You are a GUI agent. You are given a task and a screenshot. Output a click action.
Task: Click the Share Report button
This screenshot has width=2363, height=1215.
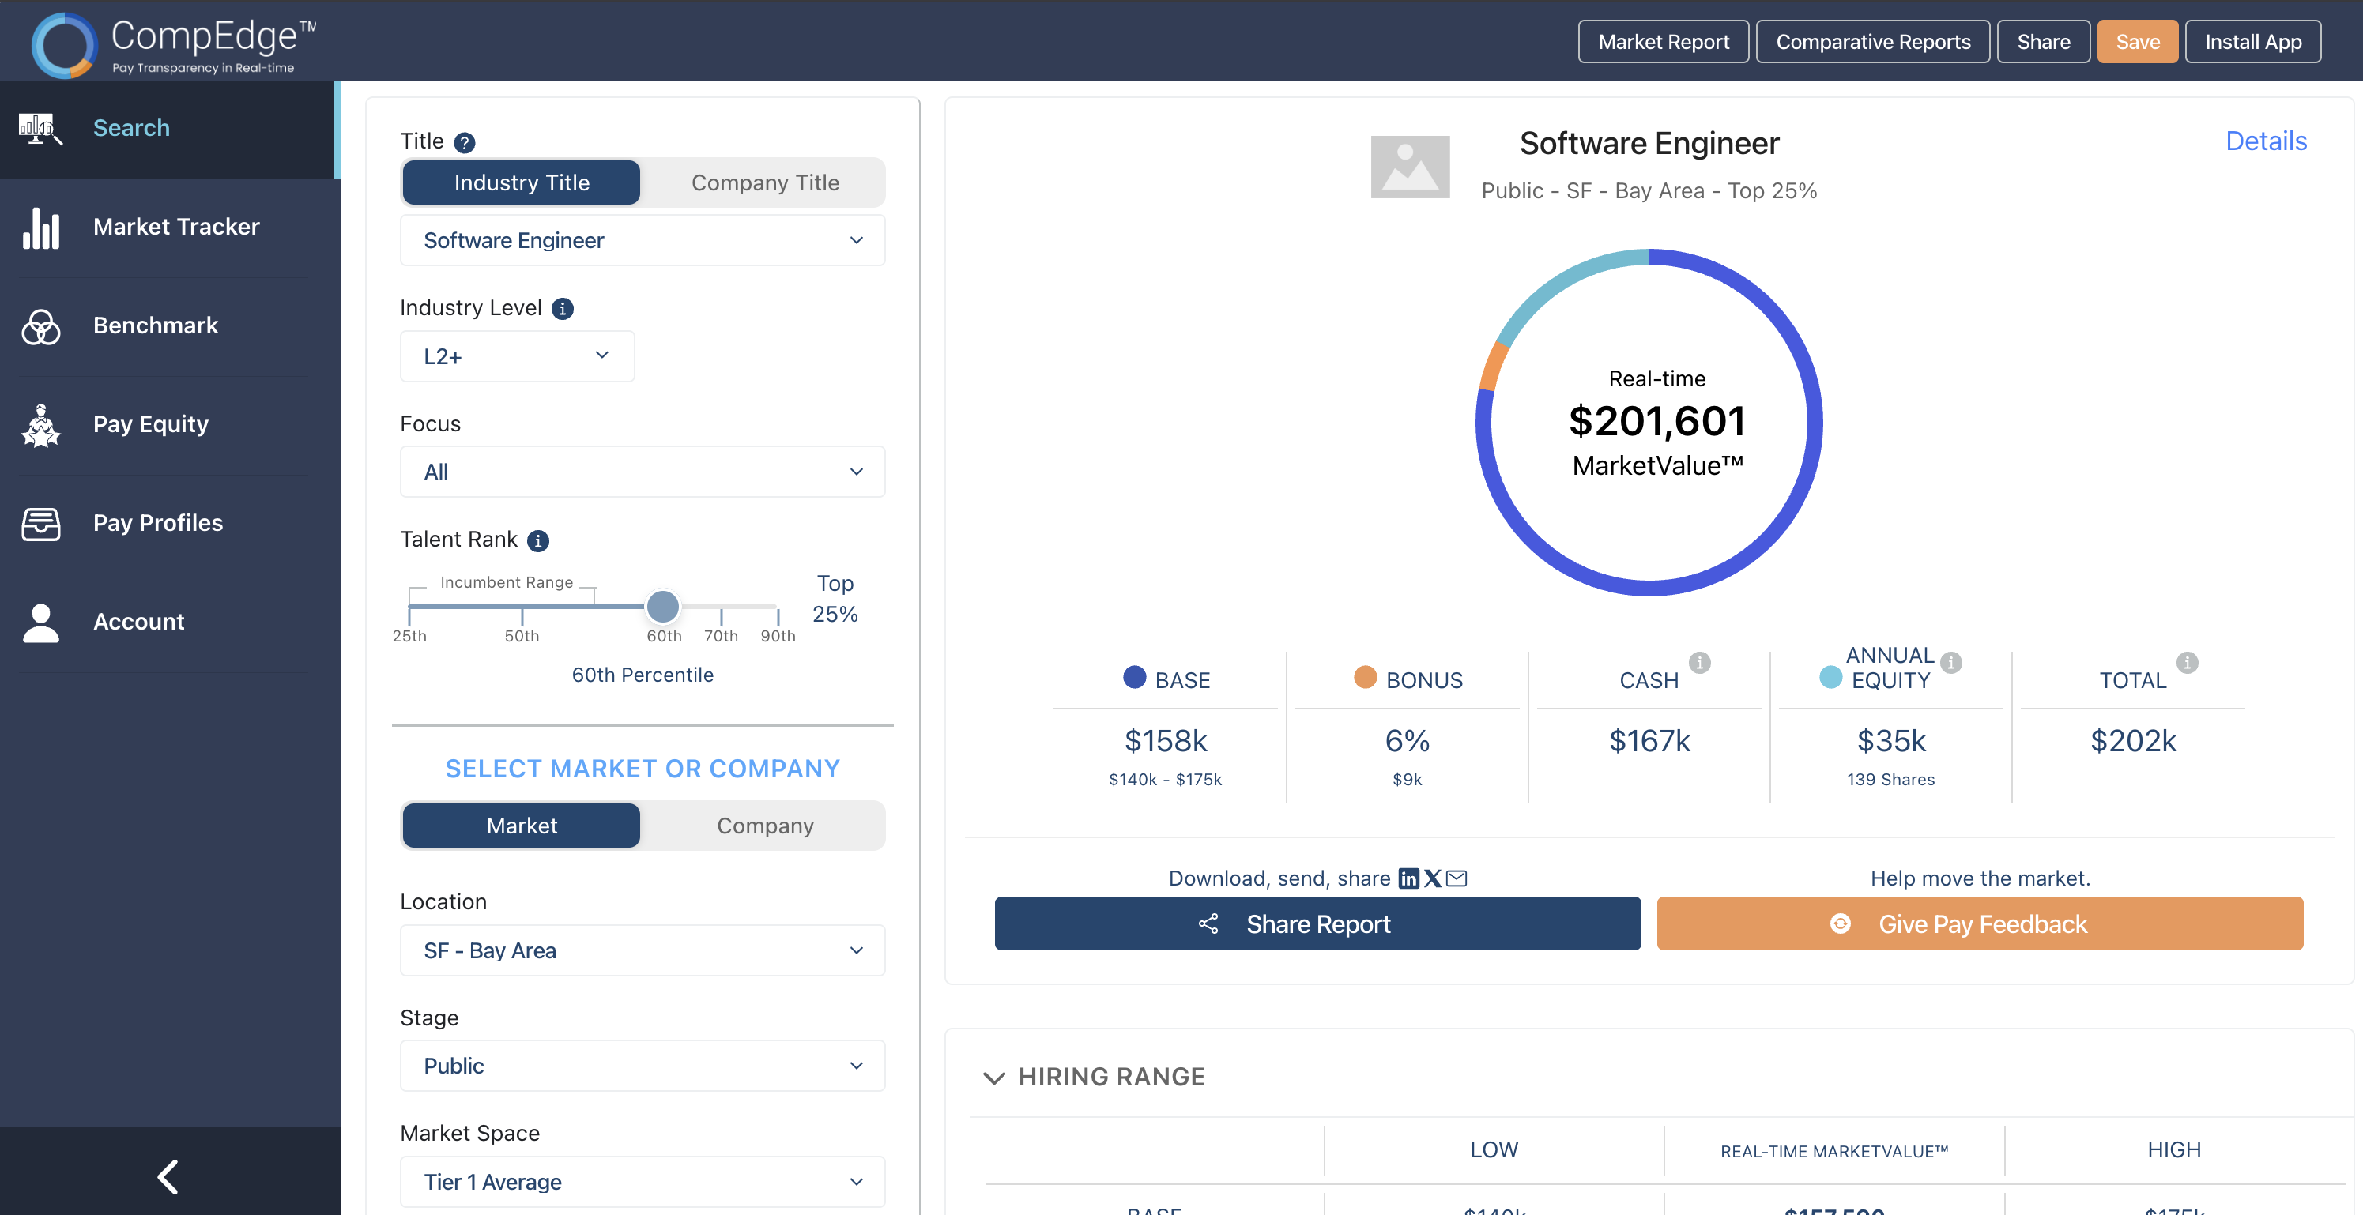1317,923
